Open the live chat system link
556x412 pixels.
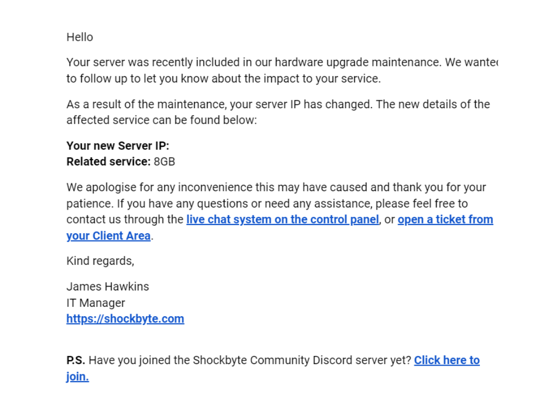tap(282, 219)
